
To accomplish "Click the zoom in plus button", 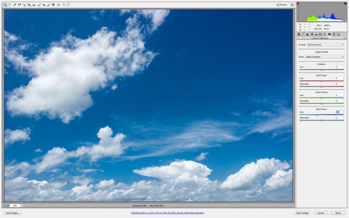I will 8,206.
